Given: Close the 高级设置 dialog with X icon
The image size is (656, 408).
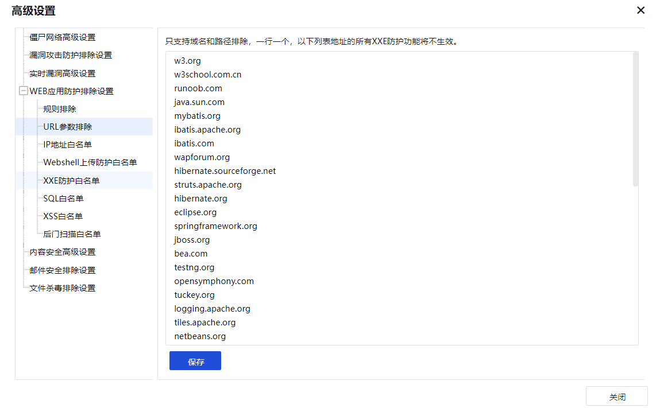Looking at the screenshot, I should pos(640,10).
